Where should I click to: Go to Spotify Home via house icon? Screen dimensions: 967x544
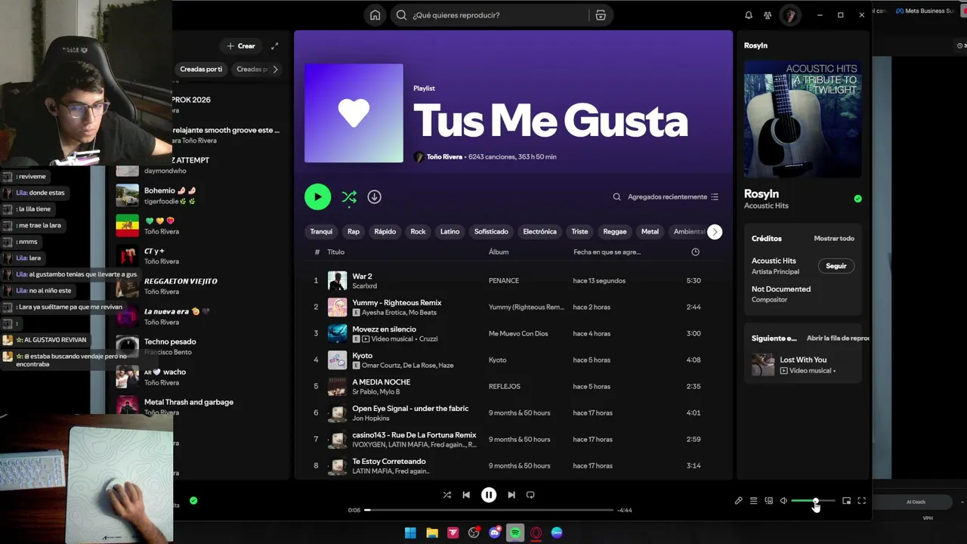pos(375,15)
